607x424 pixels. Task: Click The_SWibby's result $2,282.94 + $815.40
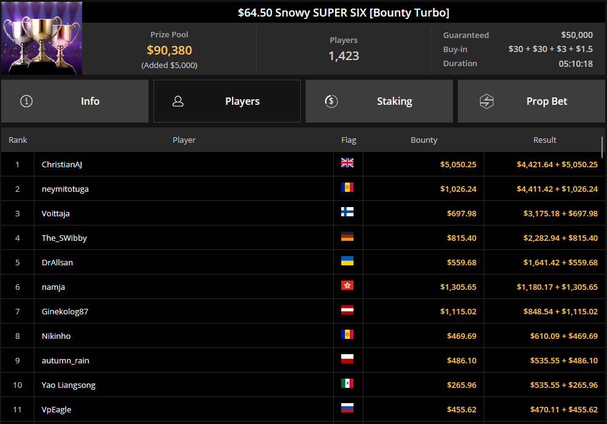click(x=560, y=238)
